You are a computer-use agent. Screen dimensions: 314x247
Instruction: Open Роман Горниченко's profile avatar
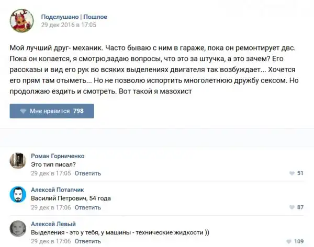coord(18,160)
